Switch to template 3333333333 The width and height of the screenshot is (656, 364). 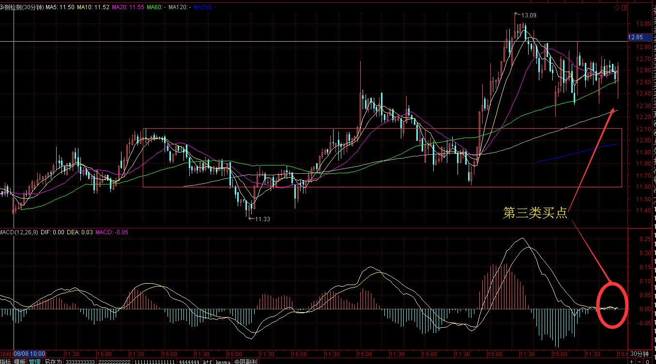click(80, 361)
